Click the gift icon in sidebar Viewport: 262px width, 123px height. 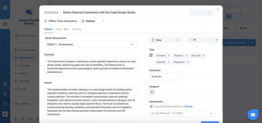(5, 84)
